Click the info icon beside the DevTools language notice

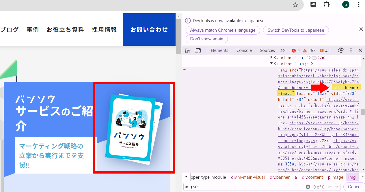[188, 21]
